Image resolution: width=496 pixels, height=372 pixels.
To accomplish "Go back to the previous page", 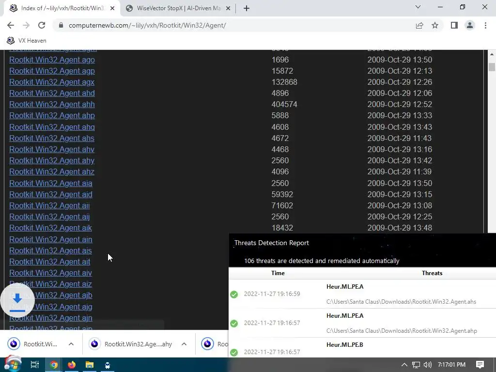I will 11,25.
